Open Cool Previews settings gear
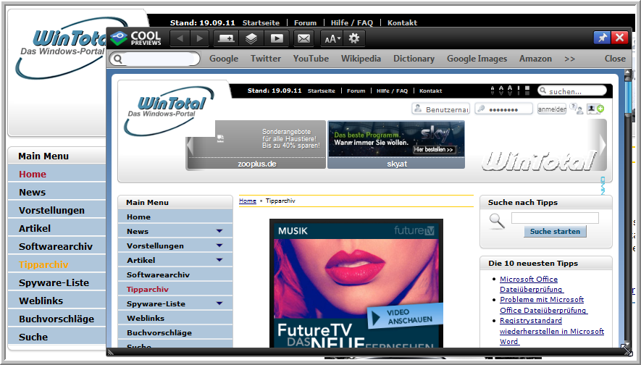641x365 pixels. pyautogui.click(x=354, y=39)
